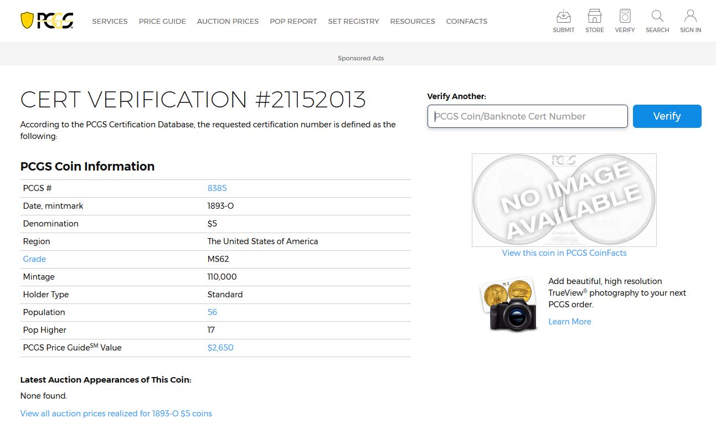Click the Mintage row label

coord(39,277)
